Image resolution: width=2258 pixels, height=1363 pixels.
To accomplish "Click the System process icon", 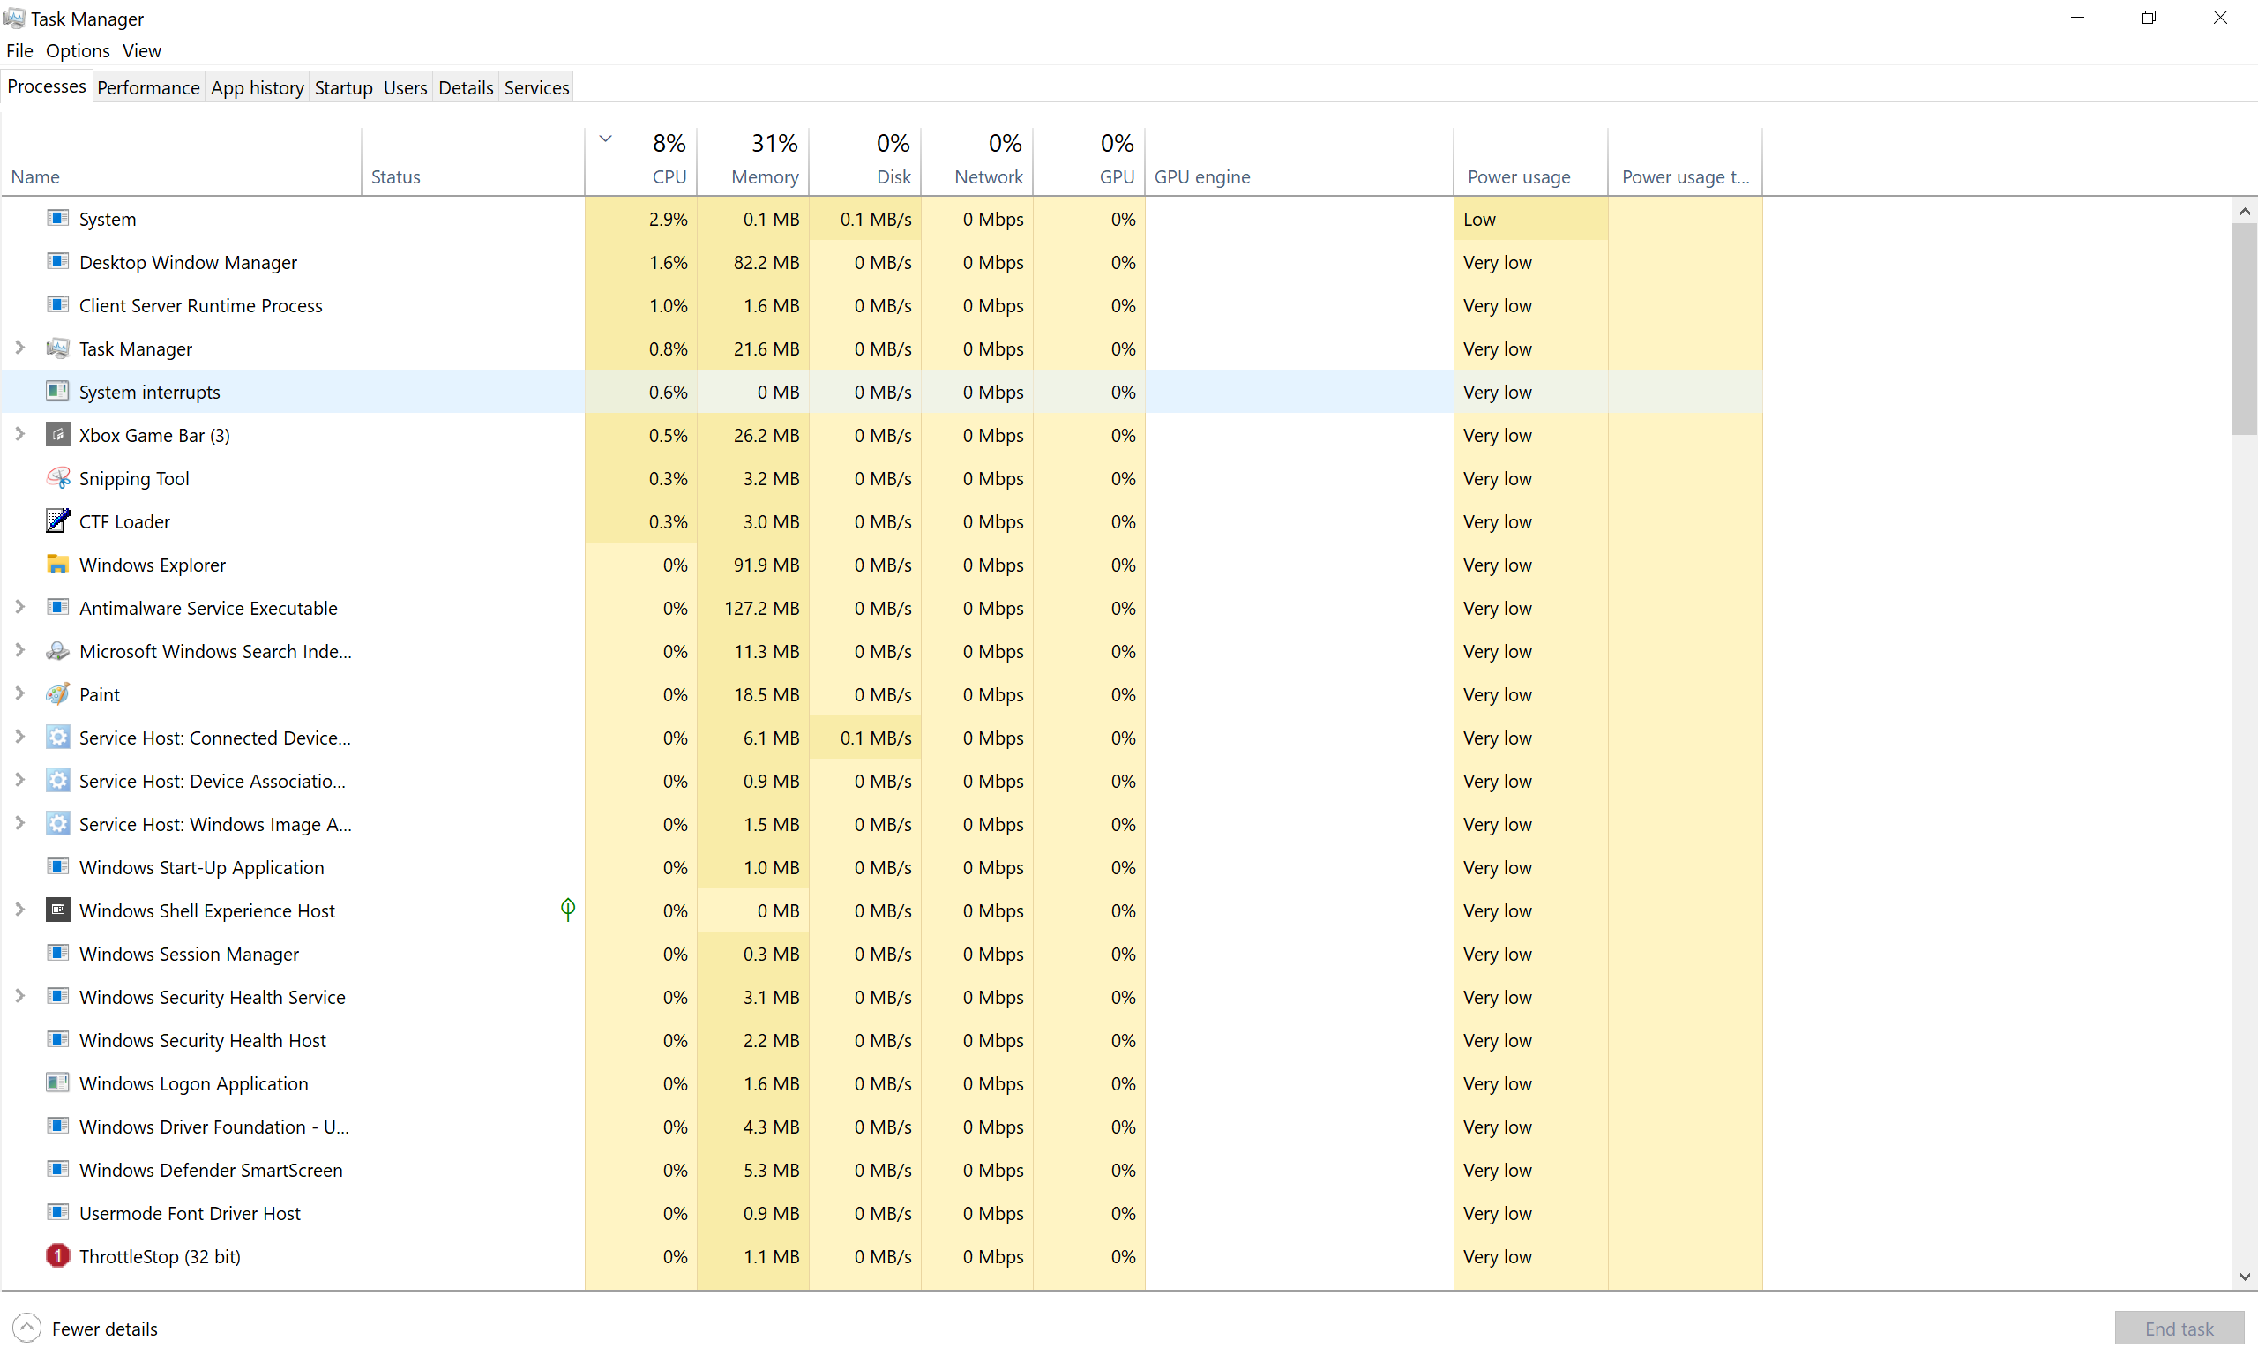I will point(57,218).
